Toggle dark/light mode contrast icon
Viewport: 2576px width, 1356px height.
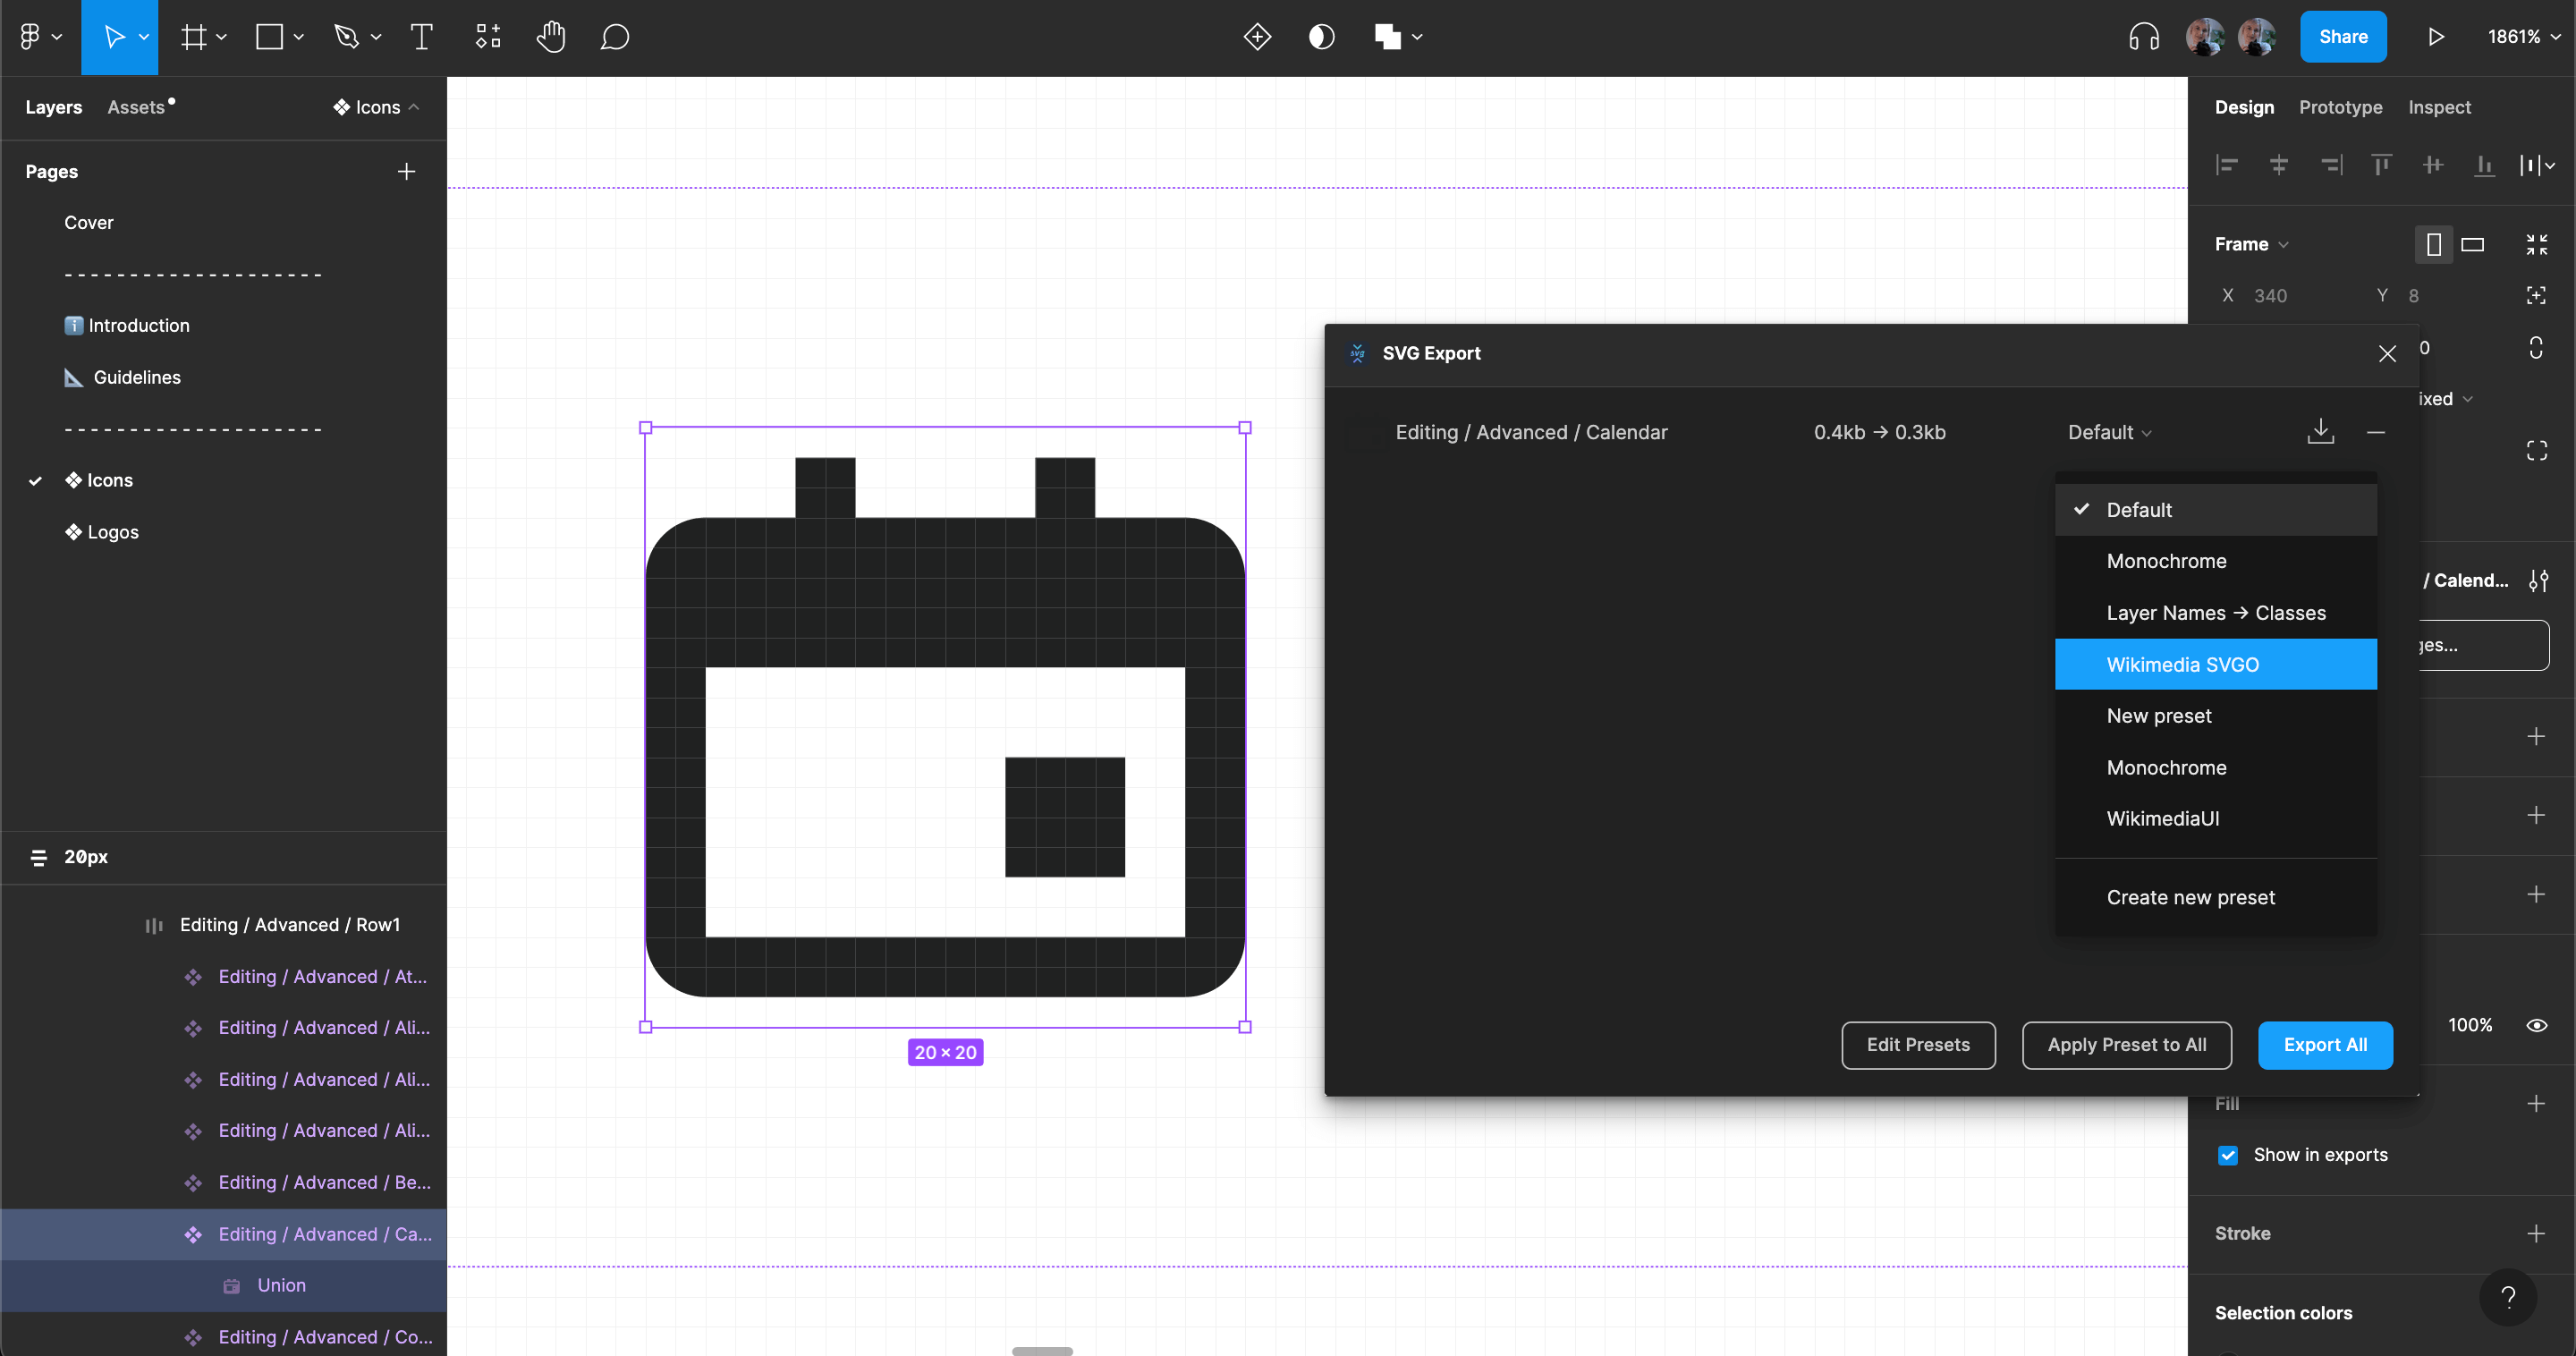click(x=1322, y=36)
